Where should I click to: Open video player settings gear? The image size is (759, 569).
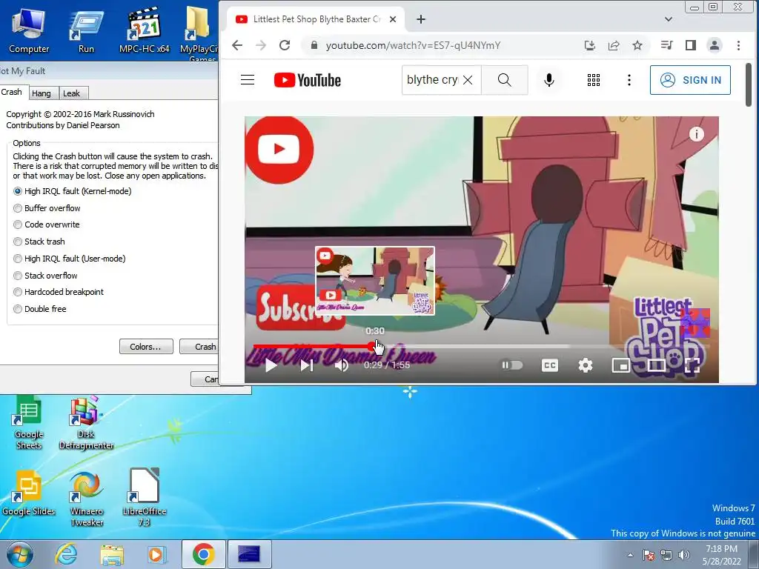586,365
